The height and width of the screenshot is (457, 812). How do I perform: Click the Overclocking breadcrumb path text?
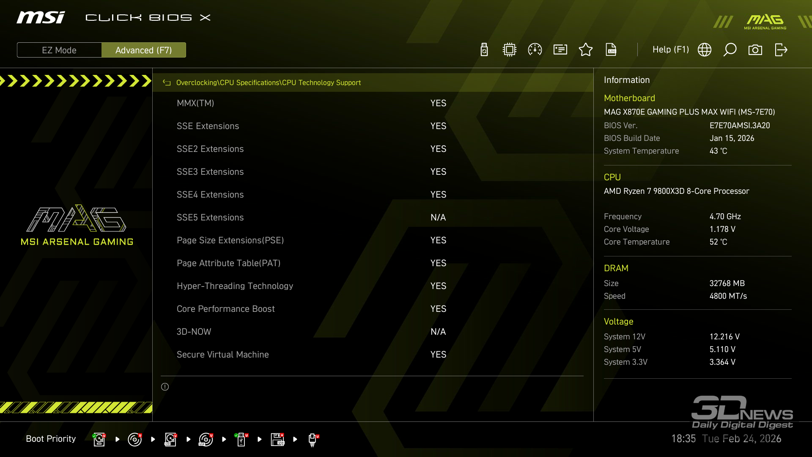[x=196, y=83]
